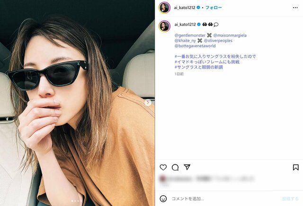Open the three-dot more options menu
303x206 pixels.
pos(295,8)
